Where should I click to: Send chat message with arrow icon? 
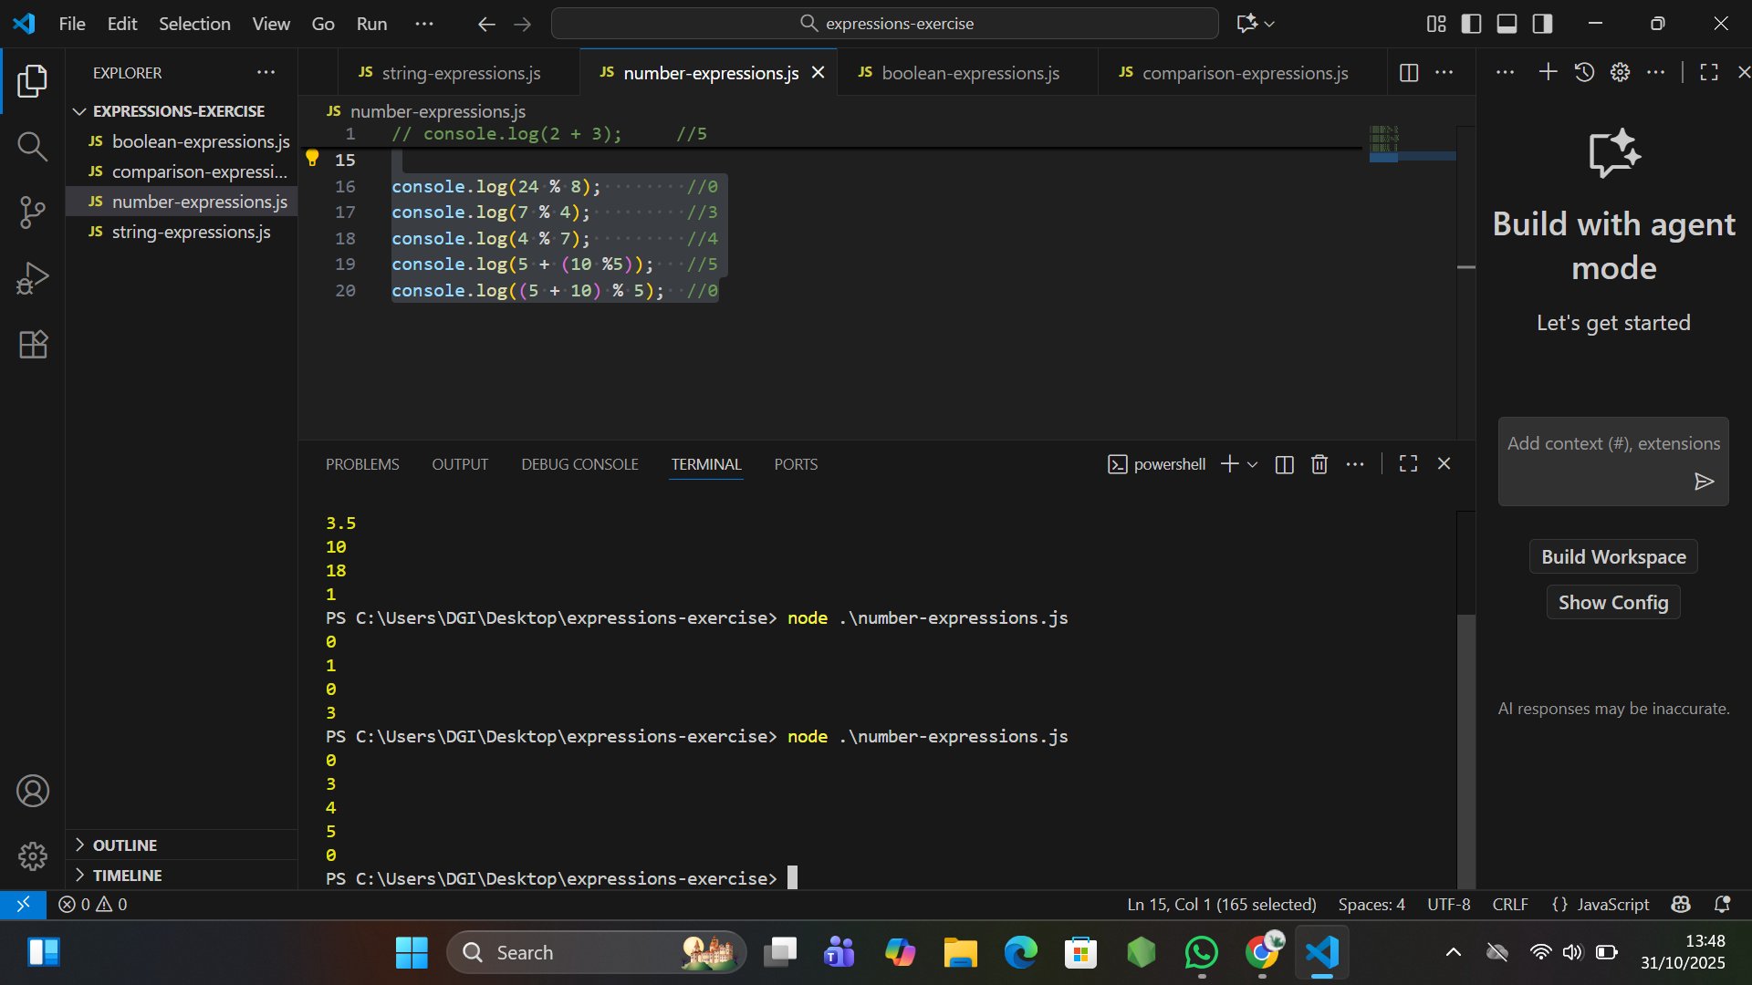[x=1704, y=482]
